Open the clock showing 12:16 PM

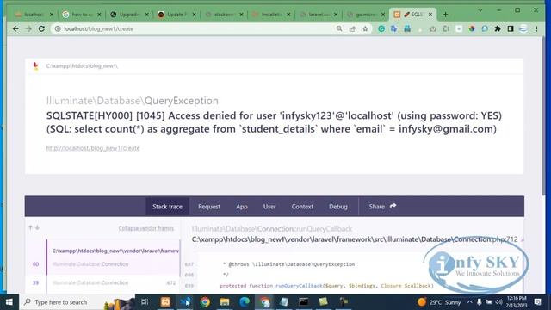[517, 302]
